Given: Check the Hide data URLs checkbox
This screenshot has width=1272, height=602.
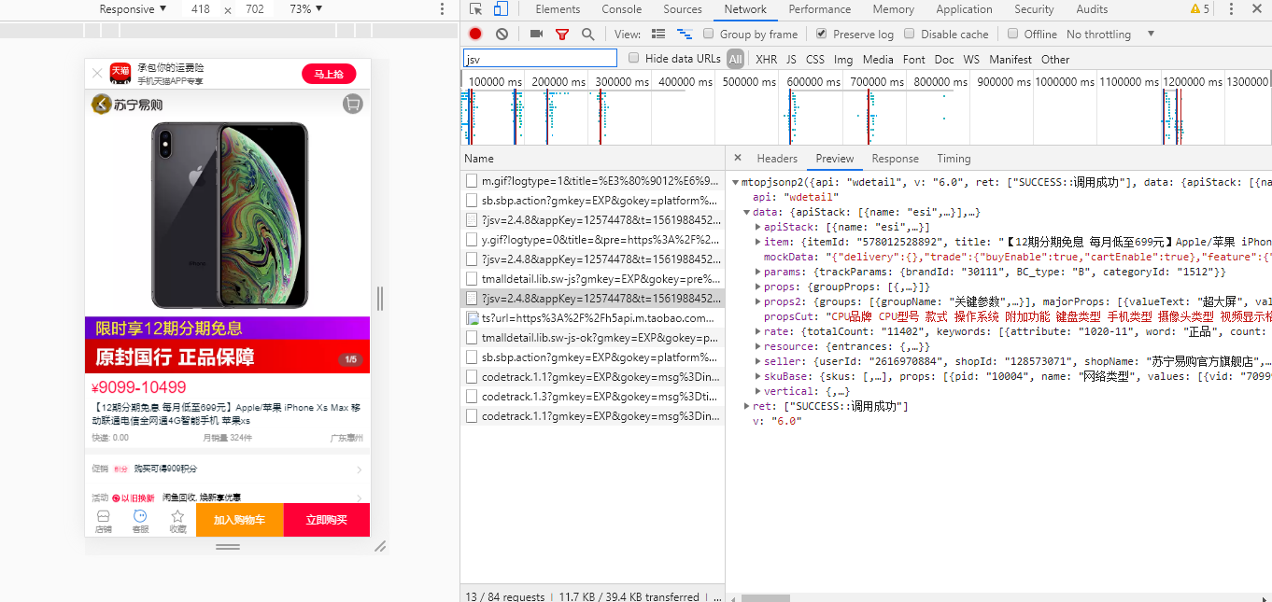Looking at the screenshot, I should (x=634, y=58).
